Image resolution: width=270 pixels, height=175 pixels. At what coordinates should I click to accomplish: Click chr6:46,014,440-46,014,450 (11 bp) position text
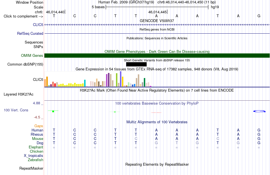(186, 2)
